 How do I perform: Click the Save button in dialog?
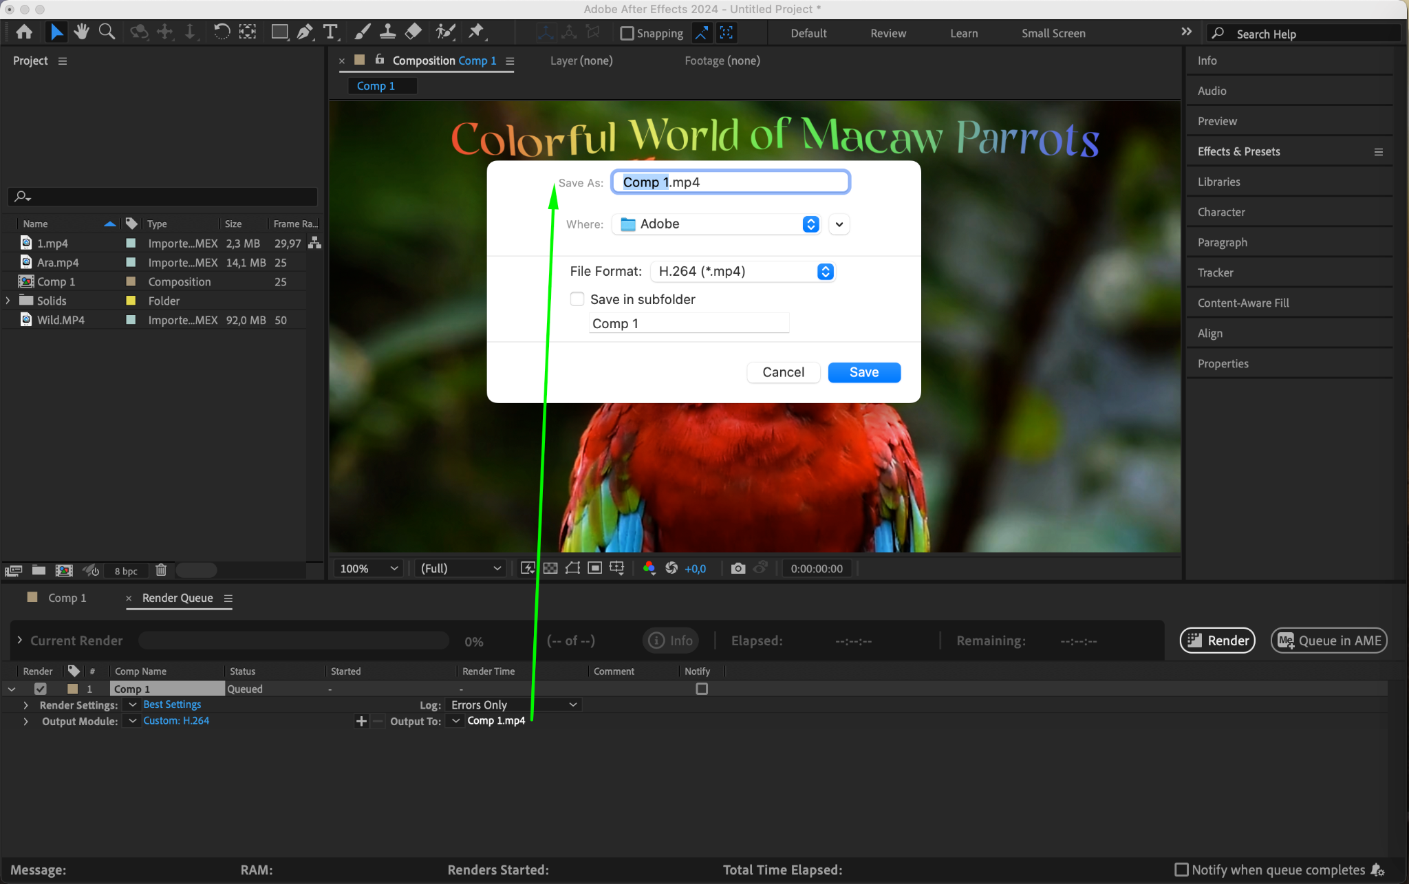click(x=864, y=372)
